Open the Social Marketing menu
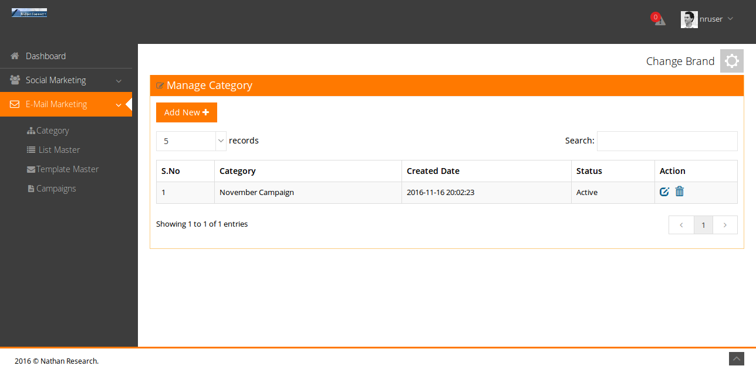 coord(66,80)
